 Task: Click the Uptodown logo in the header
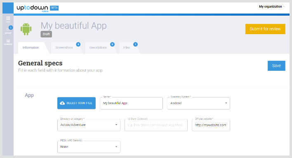[32, 8]
